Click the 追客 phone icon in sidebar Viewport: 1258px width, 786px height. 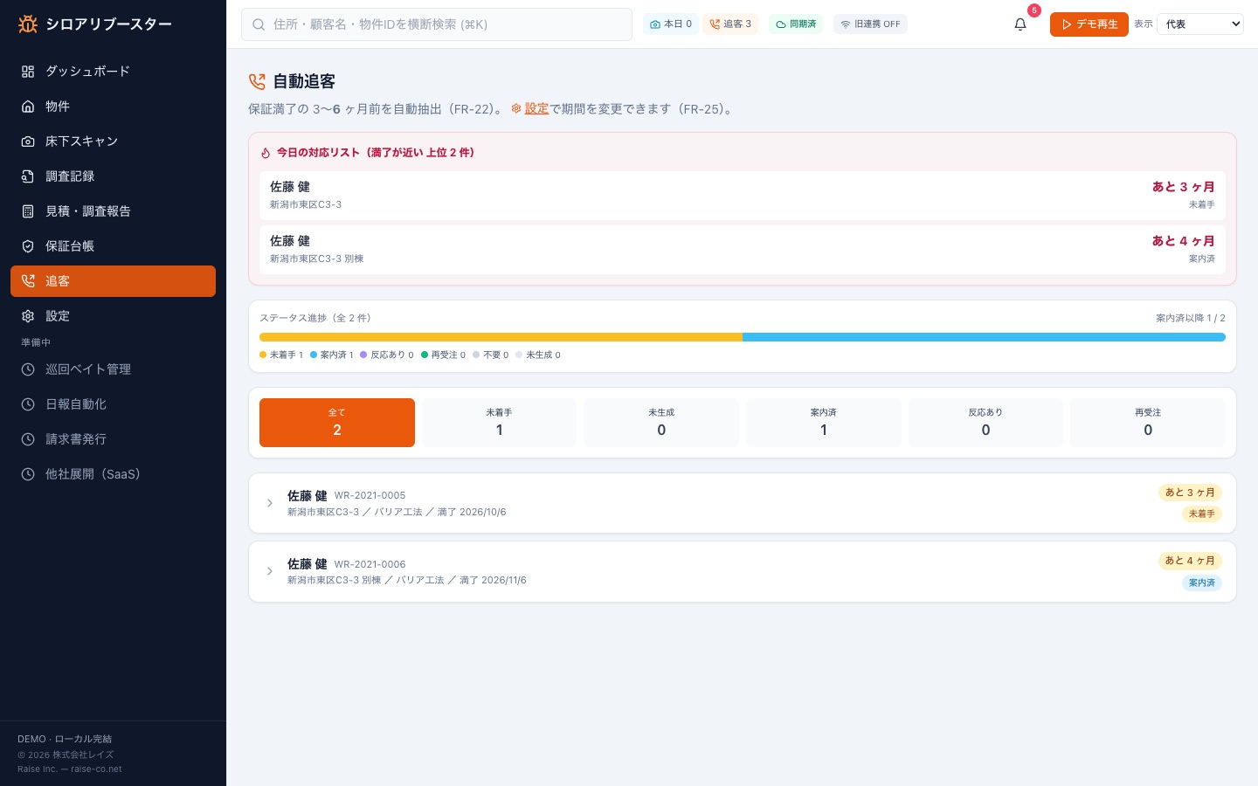tap(28, 281)
